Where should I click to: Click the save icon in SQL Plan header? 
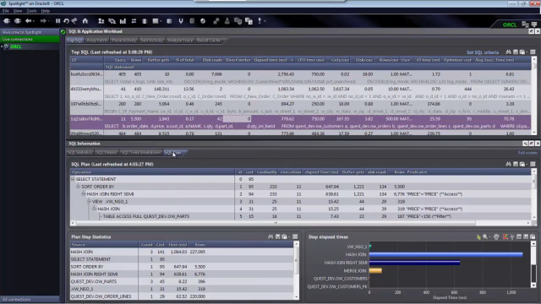coord(516,164)
